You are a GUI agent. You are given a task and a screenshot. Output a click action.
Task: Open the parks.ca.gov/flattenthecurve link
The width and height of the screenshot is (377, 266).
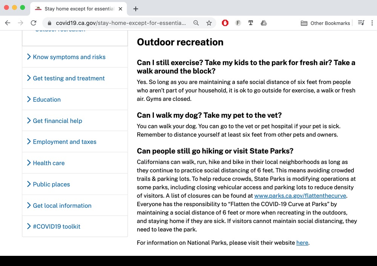coord(300,196)
